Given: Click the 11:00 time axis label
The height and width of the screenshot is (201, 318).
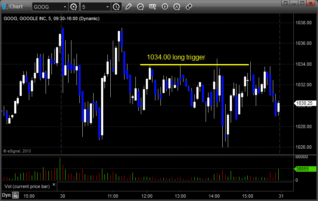Looking at the screenshot, I should pyautogui.click(x=113, y=196).
